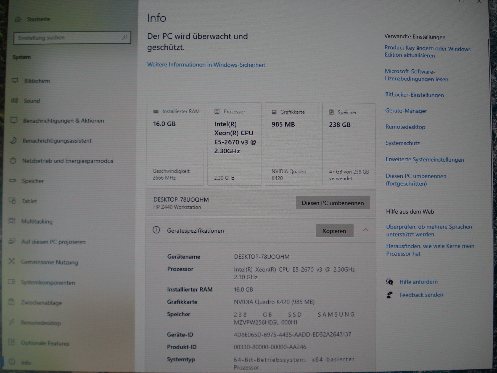Click the Startseite home icon

18,19
